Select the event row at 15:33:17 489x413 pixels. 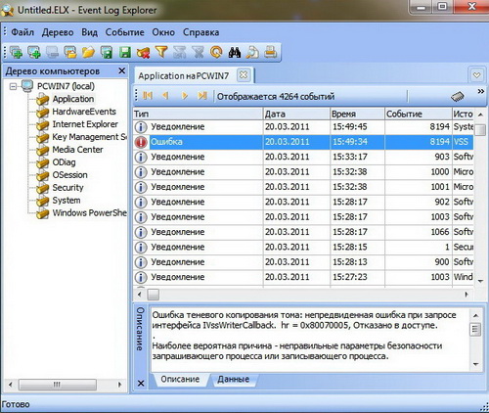point(303,157)
